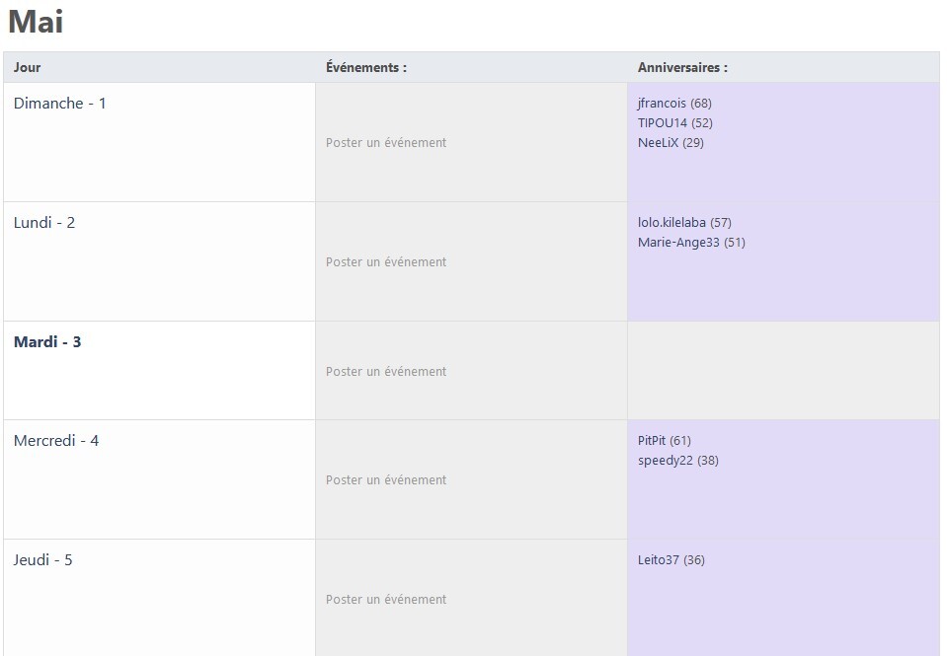Open NeeLiX's member profile

click(658, 143)
